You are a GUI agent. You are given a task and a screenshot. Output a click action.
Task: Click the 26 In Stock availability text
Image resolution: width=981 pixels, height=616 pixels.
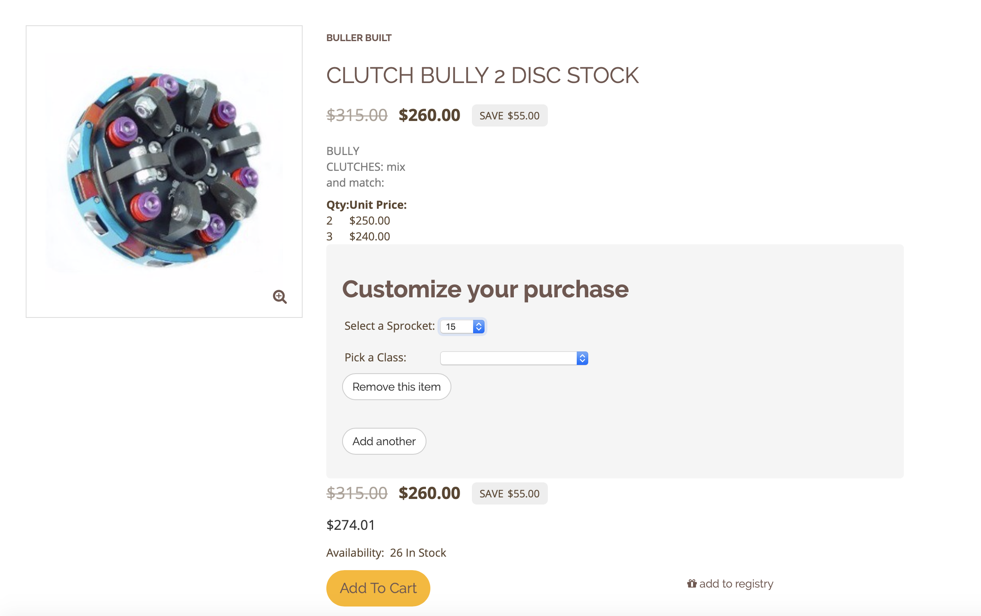[418, 552]
